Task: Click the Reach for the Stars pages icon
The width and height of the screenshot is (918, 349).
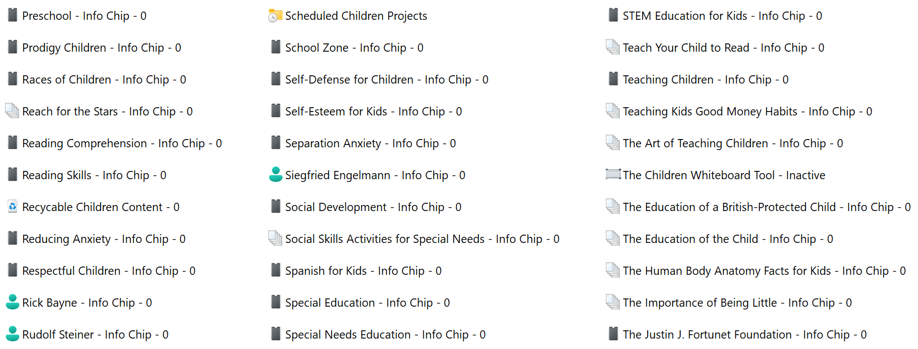Action: pyautogui.click(x=12, y=111)
